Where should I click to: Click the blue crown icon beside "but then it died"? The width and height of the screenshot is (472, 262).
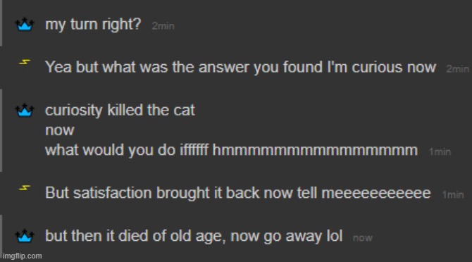[25, 236]
